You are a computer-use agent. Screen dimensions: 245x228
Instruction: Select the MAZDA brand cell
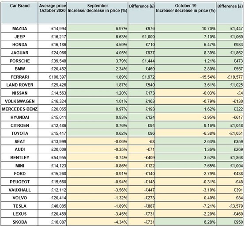pyautogui.click(x=19, y=28)
